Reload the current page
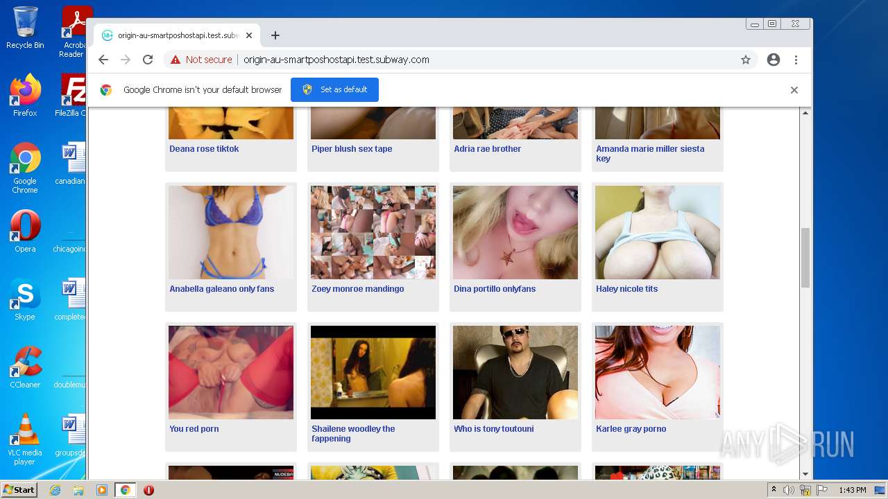The image size is (888, 499). tap(148, 60)
